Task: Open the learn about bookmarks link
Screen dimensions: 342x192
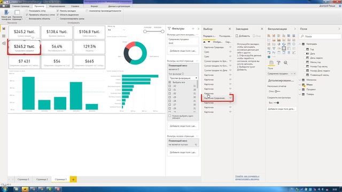Action: (247, 178)
